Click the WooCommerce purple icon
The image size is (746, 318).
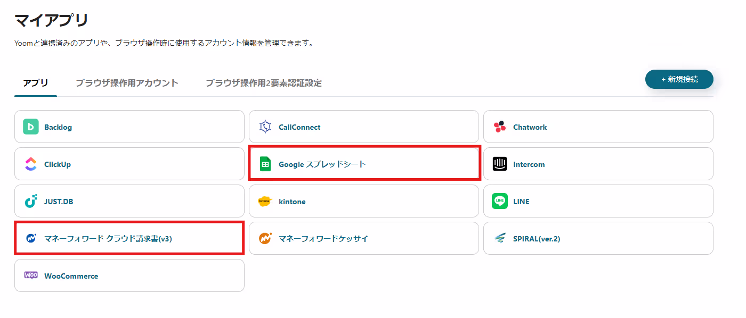(31, 275)
